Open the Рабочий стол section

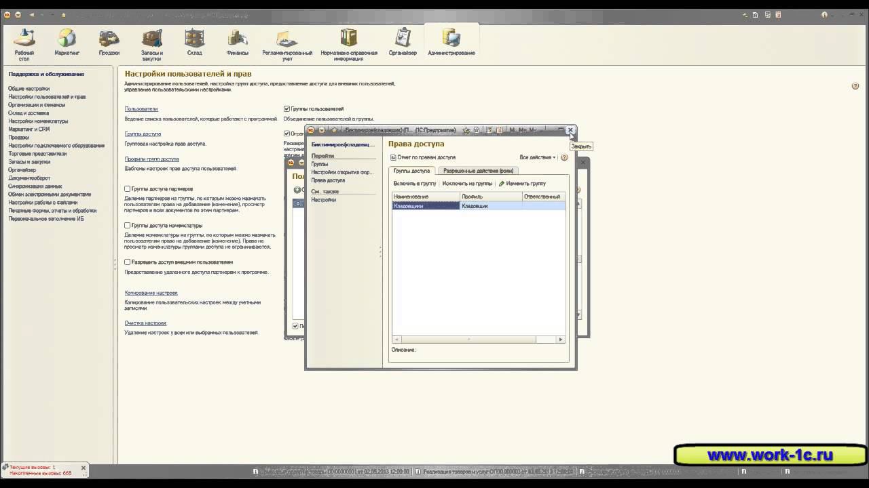tap(24, 45)
